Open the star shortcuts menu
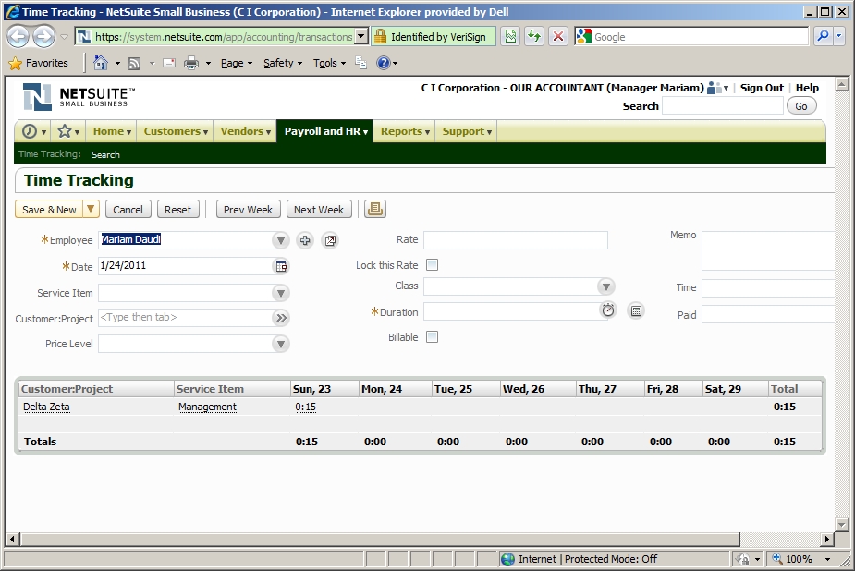855x571 pixels. tap(68, 131)
